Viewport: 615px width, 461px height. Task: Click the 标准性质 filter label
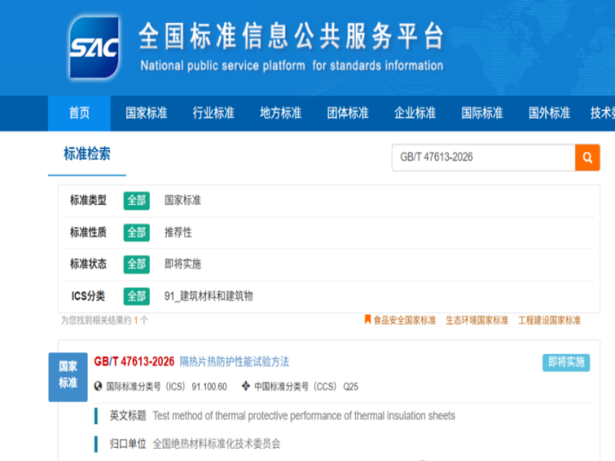click(x=88, y=233)
